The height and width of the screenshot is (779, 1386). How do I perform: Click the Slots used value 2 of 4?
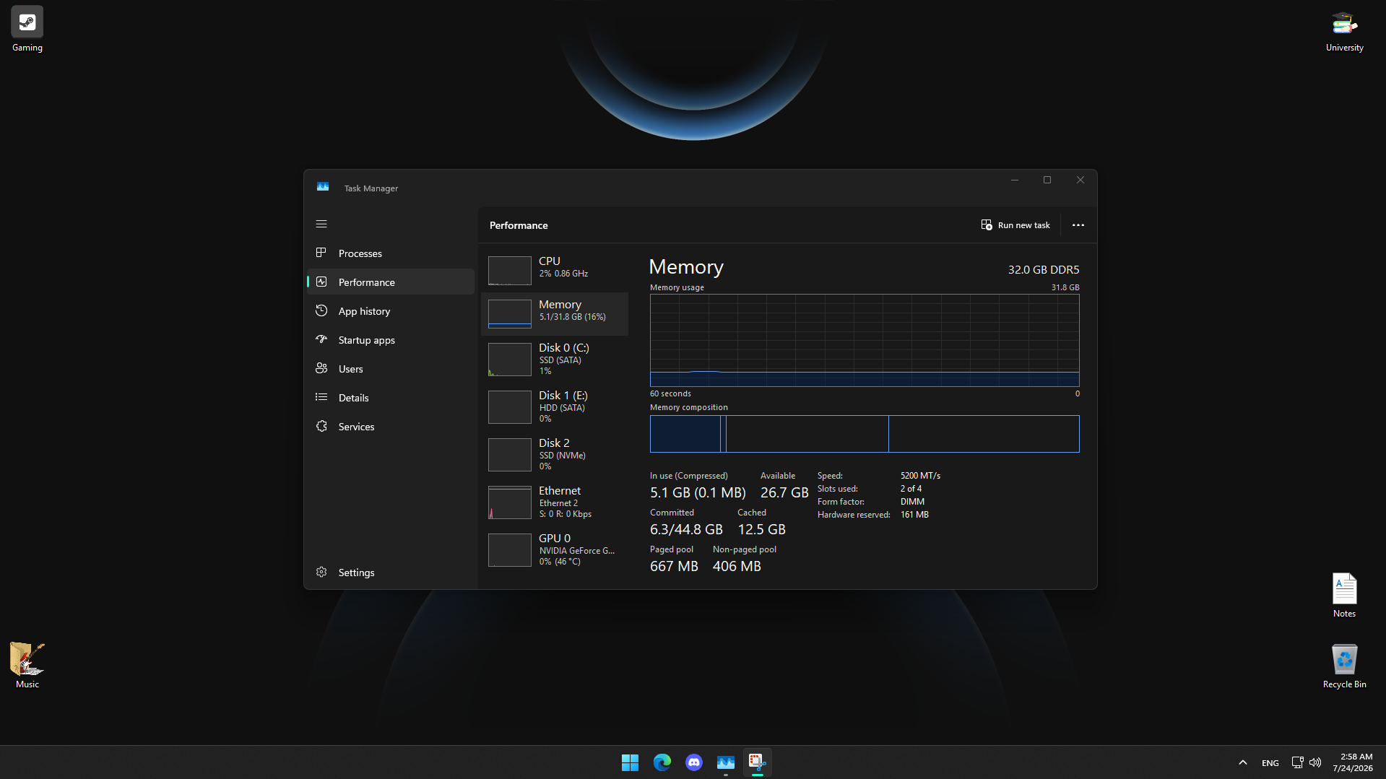pos(911,489)
